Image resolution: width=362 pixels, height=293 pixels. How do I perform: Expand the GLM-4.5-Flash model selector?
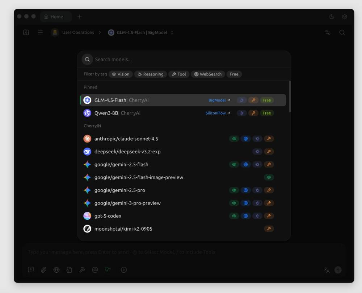(x=141, y=33)
